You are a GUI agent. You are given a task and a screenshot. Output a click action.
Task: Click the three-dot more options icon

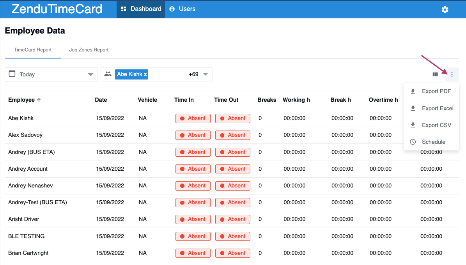452,74
